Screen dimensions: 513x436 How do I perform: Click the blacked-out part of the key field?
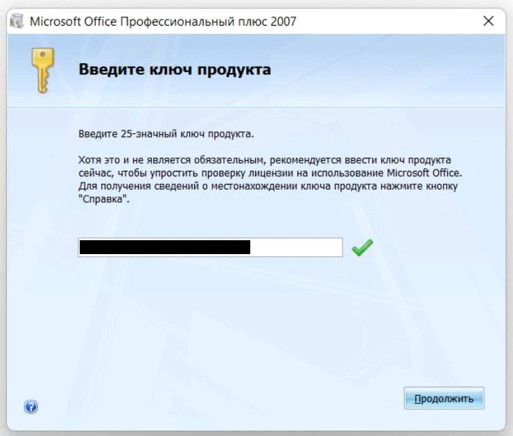click(x=164, y=248)
